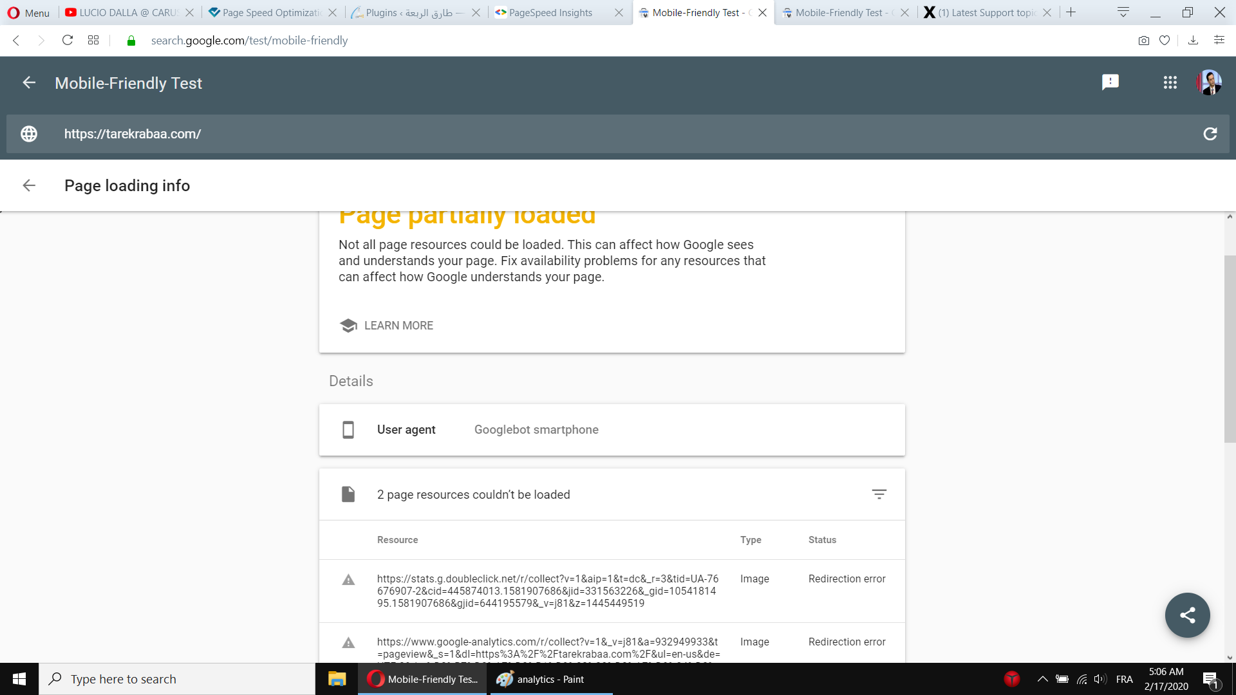Change FRA input language
1236x695 pixels.
[1124, 679]
